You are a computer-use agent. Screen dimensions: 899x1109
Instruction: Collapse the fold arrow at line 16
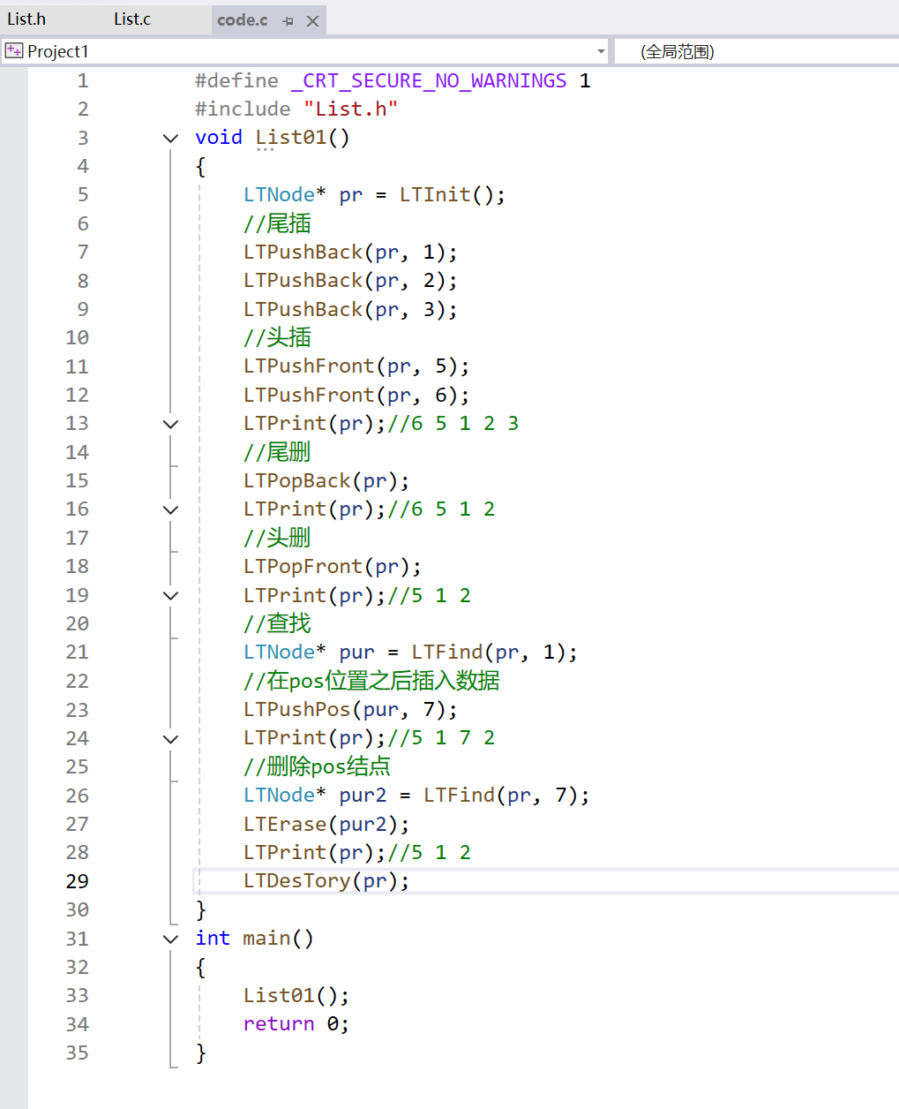click(171, 509)
